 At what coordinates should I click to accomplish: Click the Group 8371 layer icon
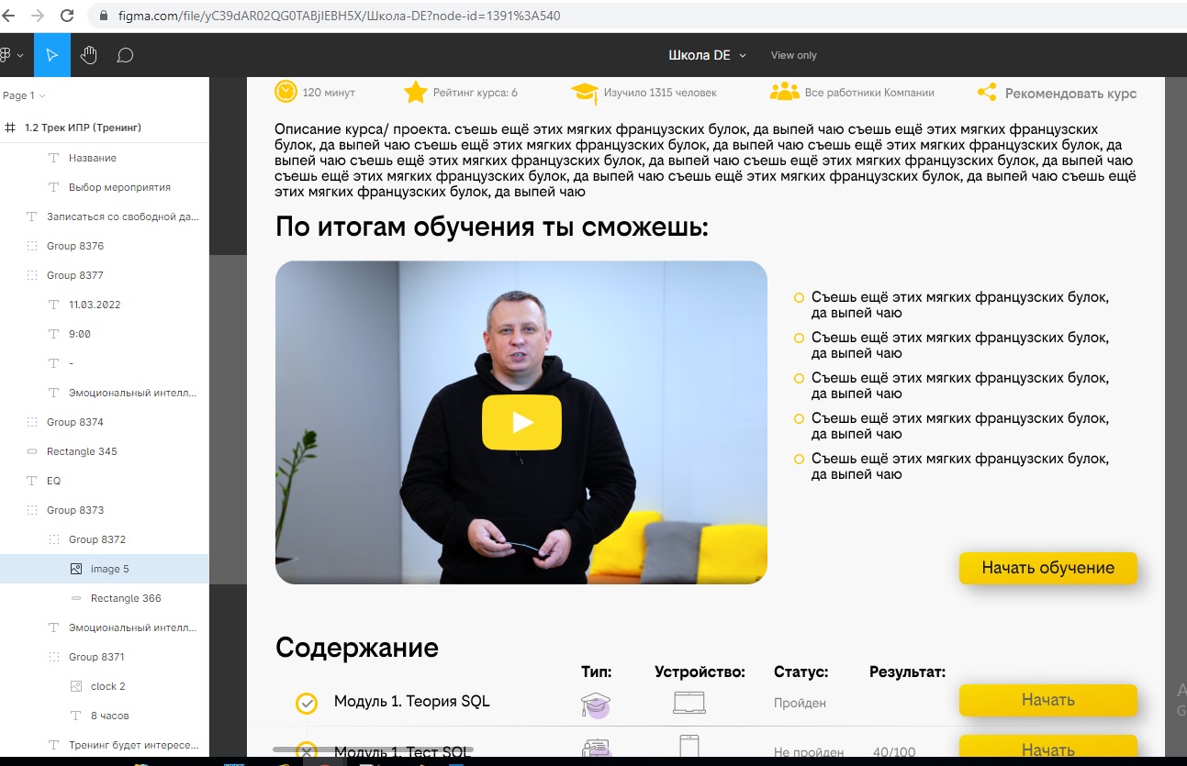pyautogui.click(x=54, y=657)
